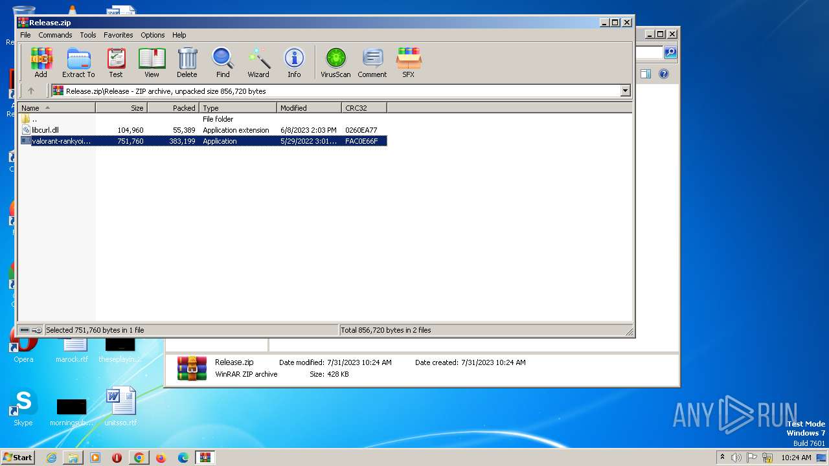Viewport: 829px width, 466px height.
Task: Open the Options menu
Action: click(153, 35)
